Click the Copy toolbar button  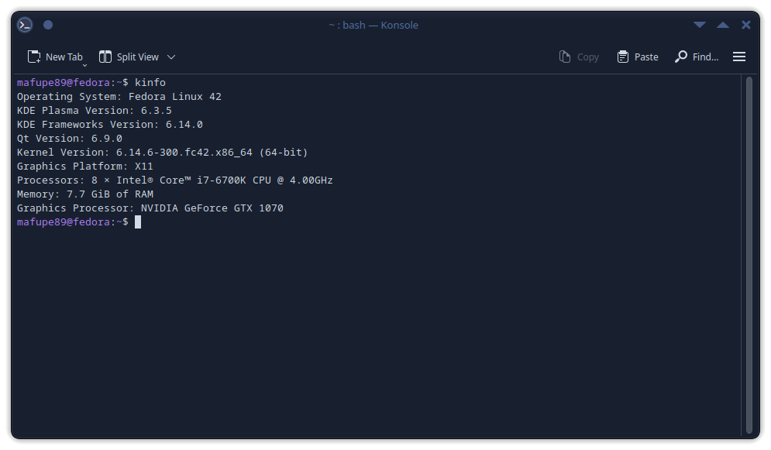(579, 57)
